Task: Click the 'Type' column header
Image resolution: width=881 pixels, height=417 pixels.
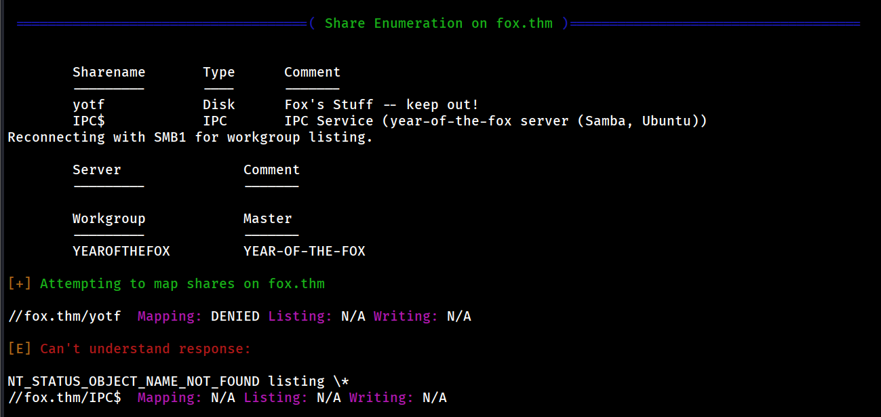Action: [x=218, y=73]
